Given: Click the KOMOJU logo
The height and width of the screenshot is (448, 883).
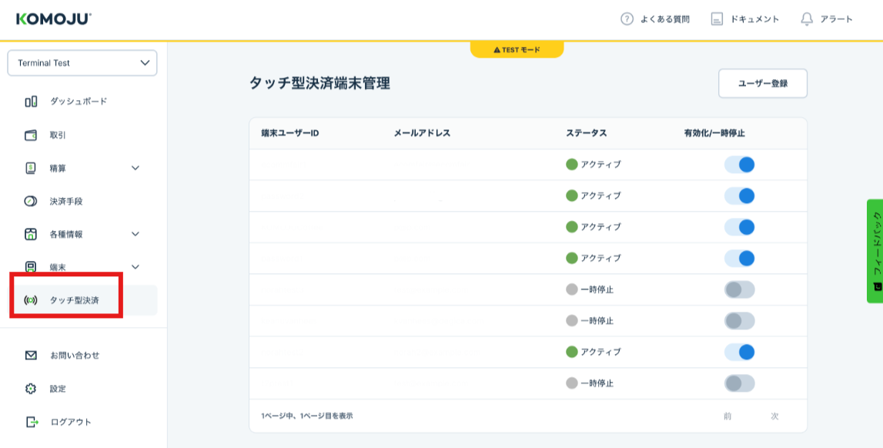Looking at the screenshot, I should click(x=54, y=19).
